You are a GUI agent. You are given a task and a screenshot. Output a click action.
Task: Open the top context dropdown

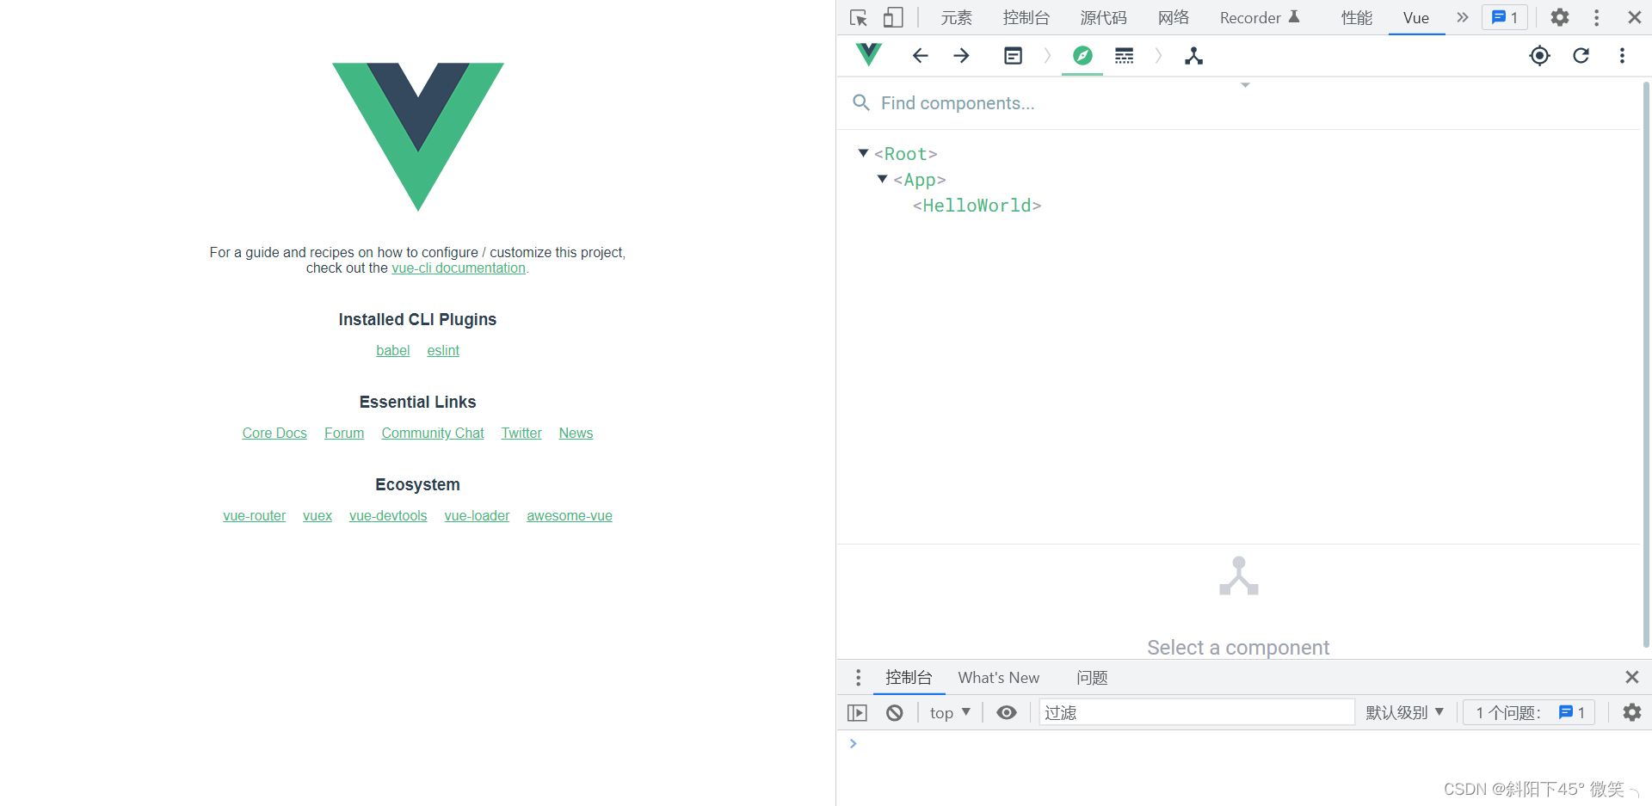pyautogui.click(x=950, y=712)
